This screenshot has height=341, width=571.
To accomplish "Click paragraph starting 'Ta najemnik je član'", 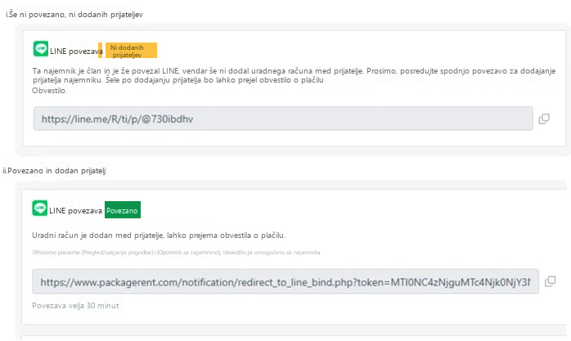I will click(x=294, y=75).
